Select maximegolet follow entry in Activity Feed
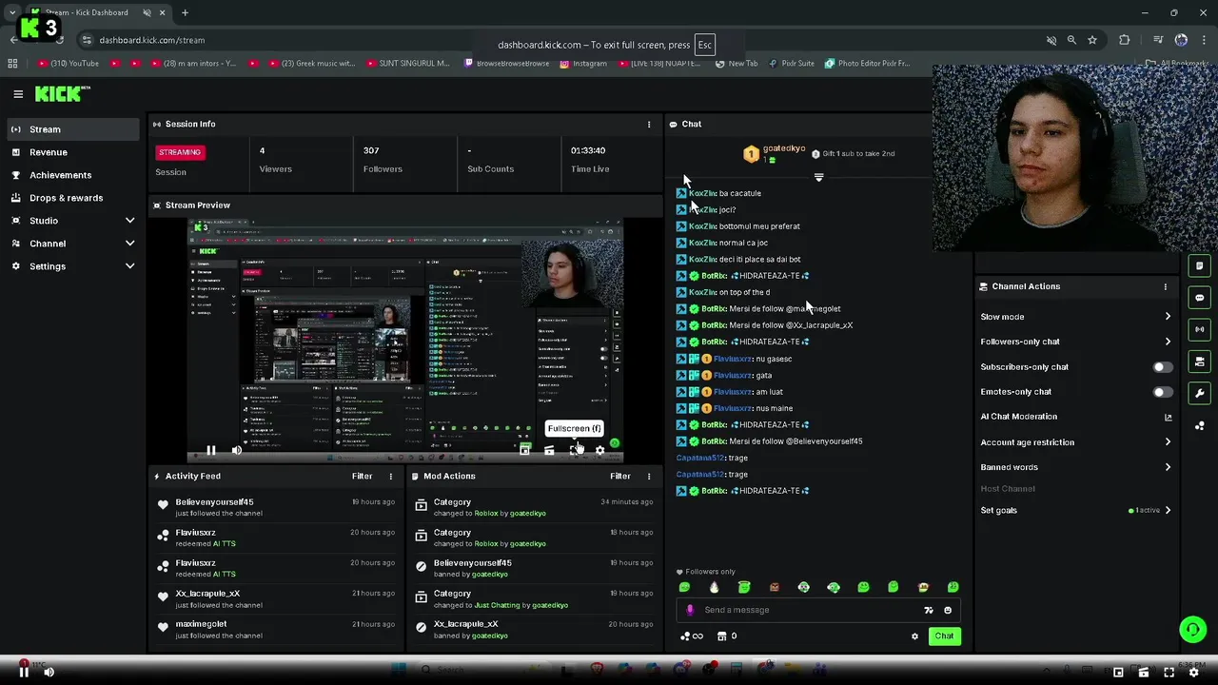1218x685 pixels. coord(276,629)
